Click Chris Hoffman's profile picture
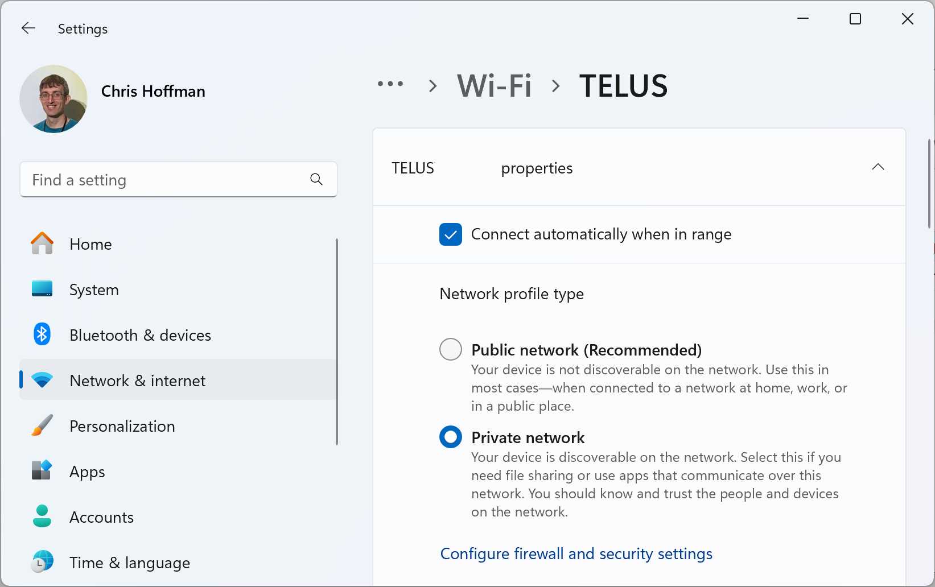Viewport: 935px width, 587px height. pyautogui.click(x=53, y=99)
